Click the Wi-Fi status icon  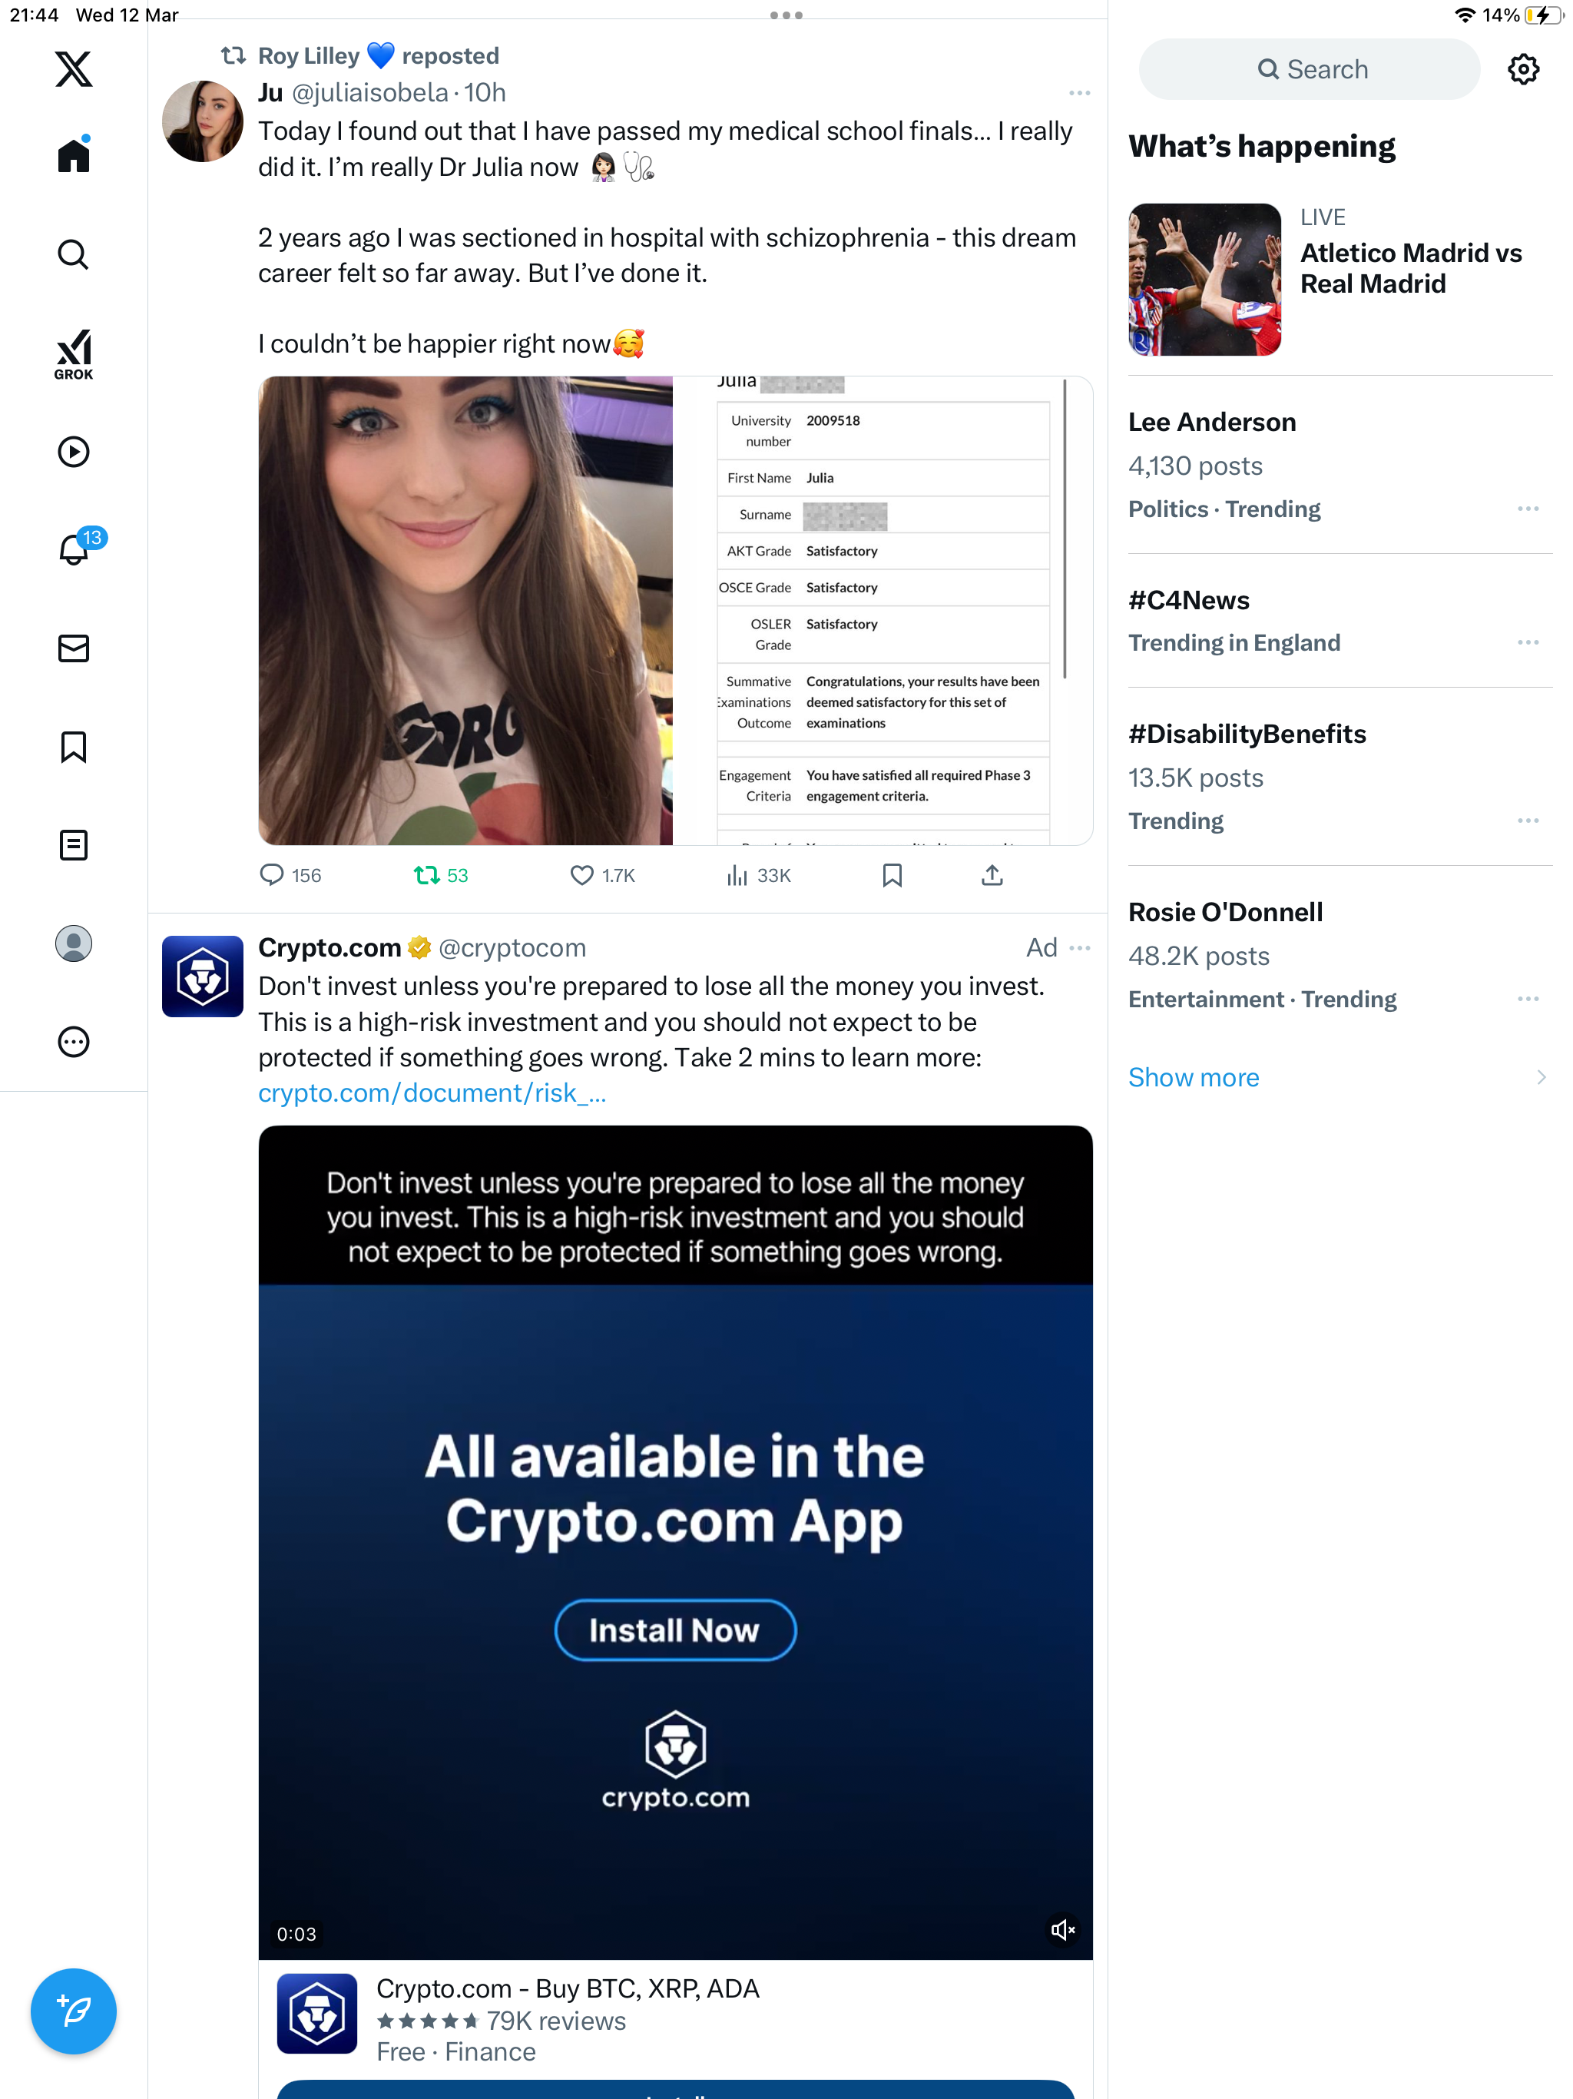(x=1464, y=15)
